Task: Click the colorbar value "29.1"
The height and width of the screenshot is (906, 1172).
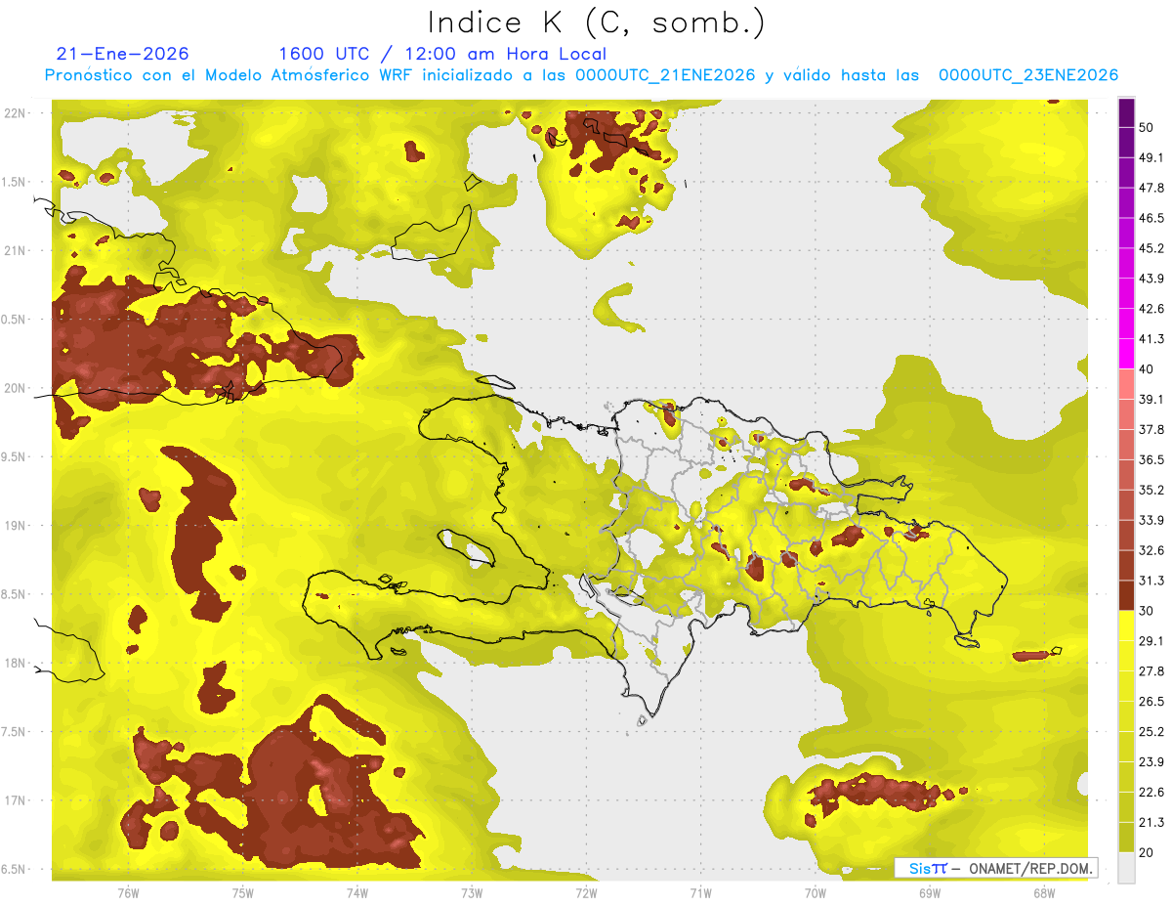Action: 1152,641
